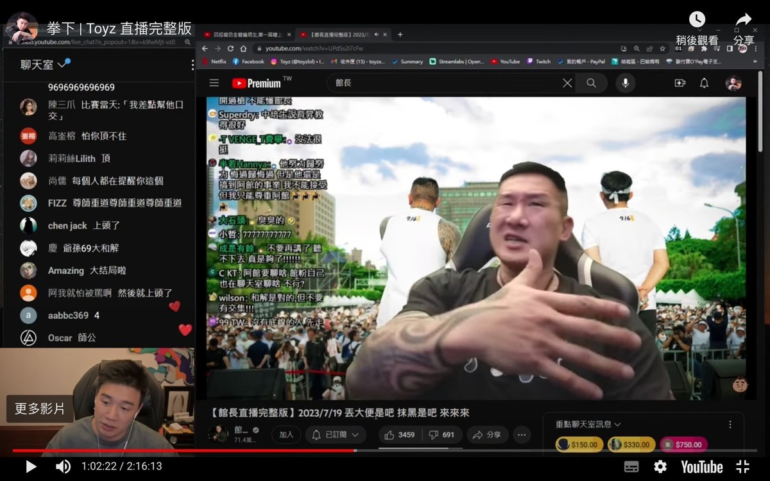This screenshot has height=481, width=770.
Task: Open player settings gear
Action: 660,467
